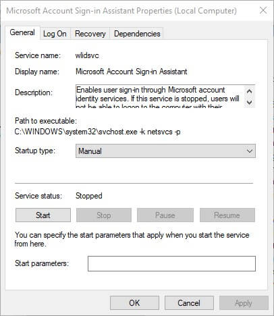Click the greyed-out Apply button
Image resolution: width=274 pixels, height=316 pixels.
click(x=244, y=303)
